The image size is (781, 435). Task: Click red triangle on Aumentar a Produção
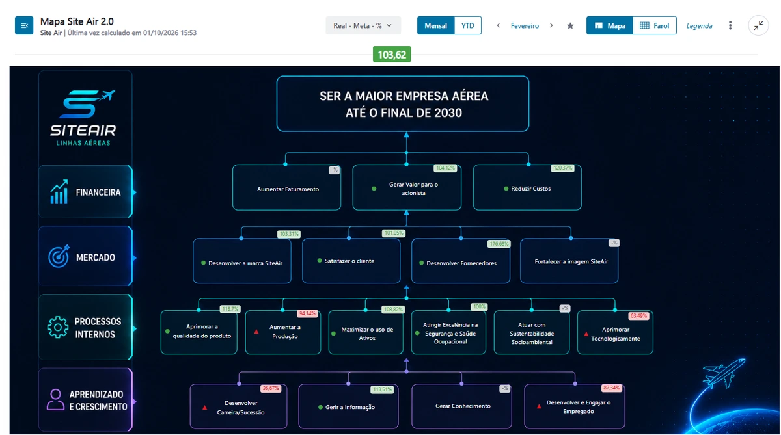pos(256,332)
